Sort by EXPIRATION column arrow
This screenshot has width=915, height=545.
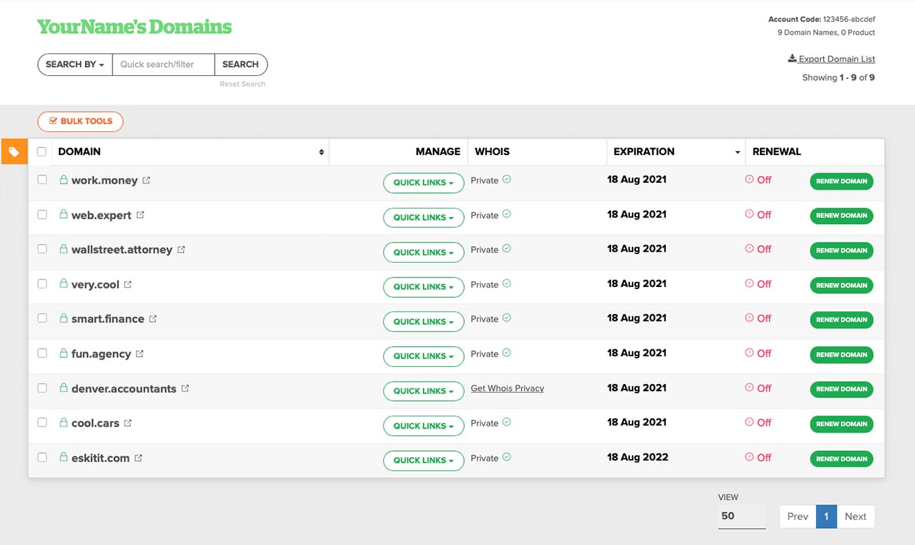coord(738,153)
